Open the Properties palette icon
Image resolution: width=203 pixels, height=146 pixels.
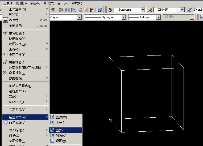pyautogui.click(x=61, y=10)
